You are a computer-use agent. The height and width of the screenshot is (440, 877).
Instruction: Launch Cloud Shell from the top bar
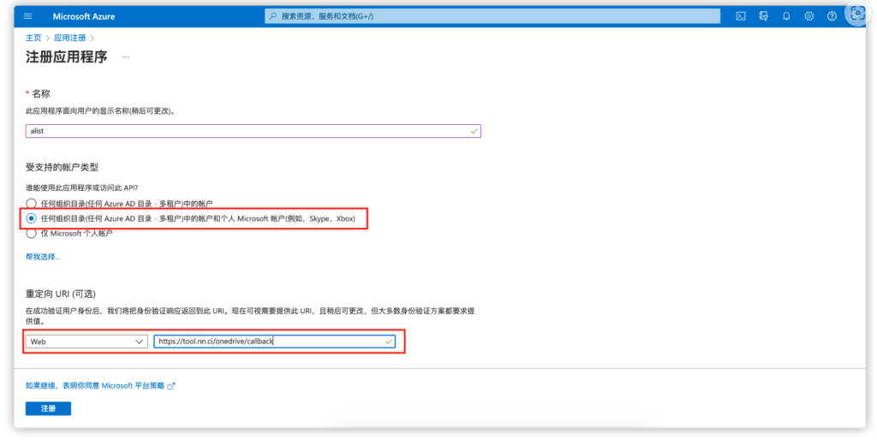tap(741, 16)
